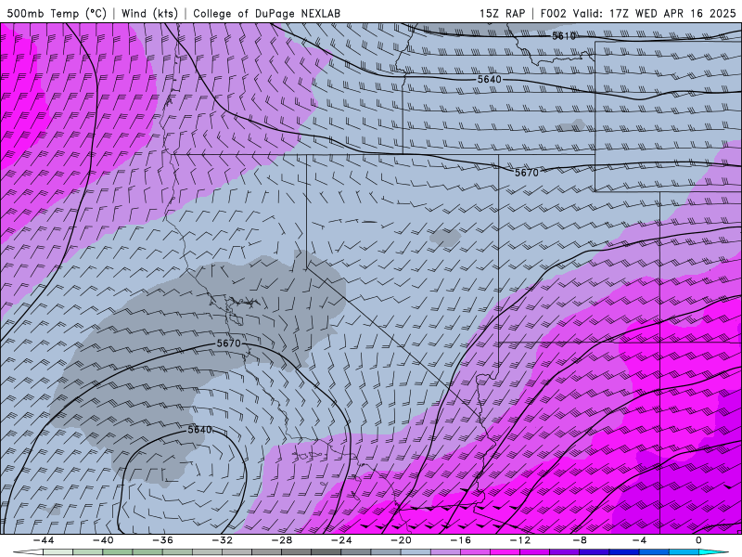The height and width of the screenshot is (557, 742).
Task: Click "College of DuPage NEXLAB" credit text
Action: tap(266, 13)
